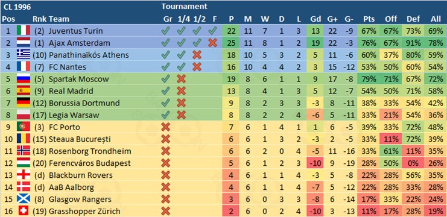Image resolution: width=447 pixels, height=217 pixels.
Task: Click the Borussia Dortmund team name
Action: pyautogui.click(x=84, y=103)
